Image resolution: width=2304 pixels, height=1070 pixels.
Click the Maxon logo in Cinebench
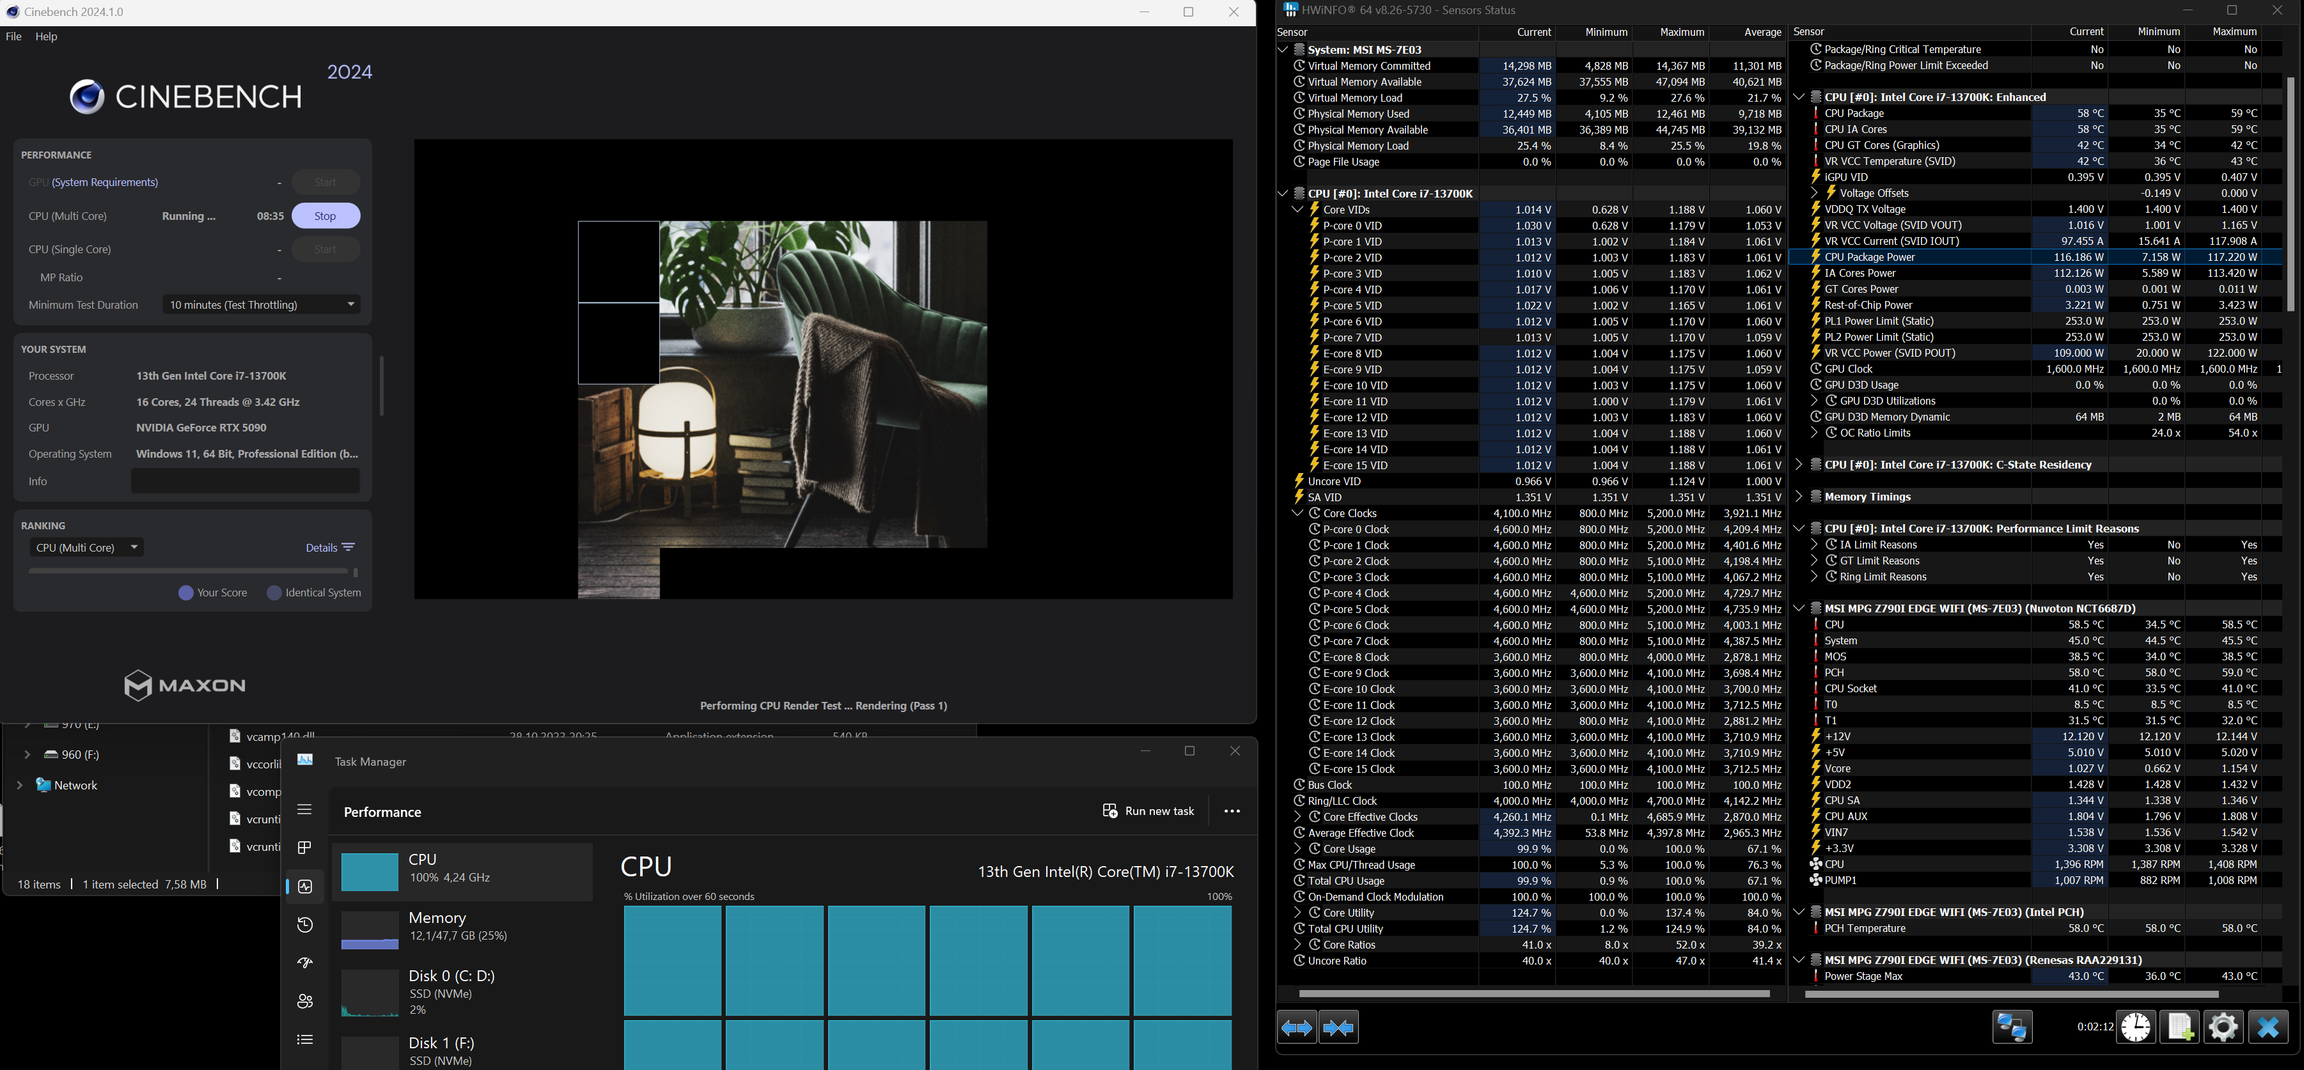pos(184,686)
